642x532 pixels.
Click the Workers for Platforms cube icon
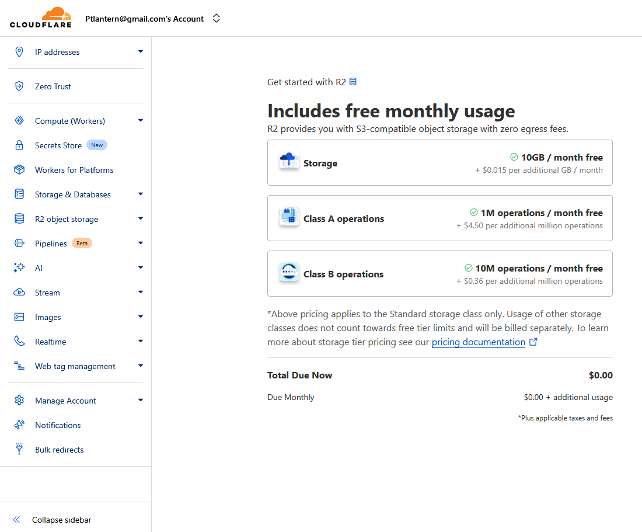(x=19, y=170)
